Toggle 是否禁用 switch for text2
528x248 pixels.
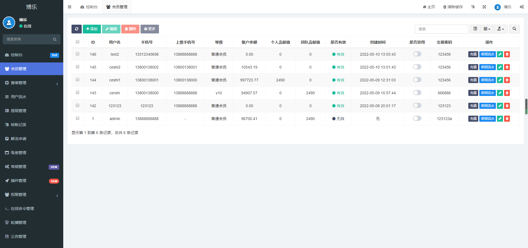point(417,54)
